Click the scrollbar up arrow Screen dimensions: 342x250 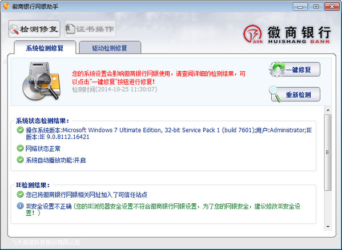(328, 110)
